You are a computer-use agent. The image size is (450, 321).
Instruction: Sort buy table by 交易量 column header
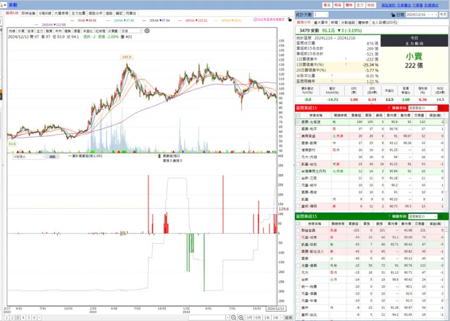point(419,115)
